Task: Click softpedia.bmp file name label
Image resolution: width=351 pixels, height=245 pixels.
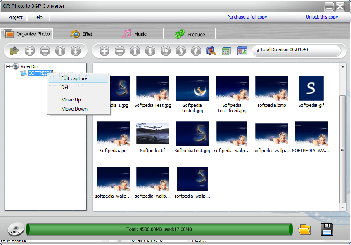Action: pyautogui.click(x=272, y=105)
